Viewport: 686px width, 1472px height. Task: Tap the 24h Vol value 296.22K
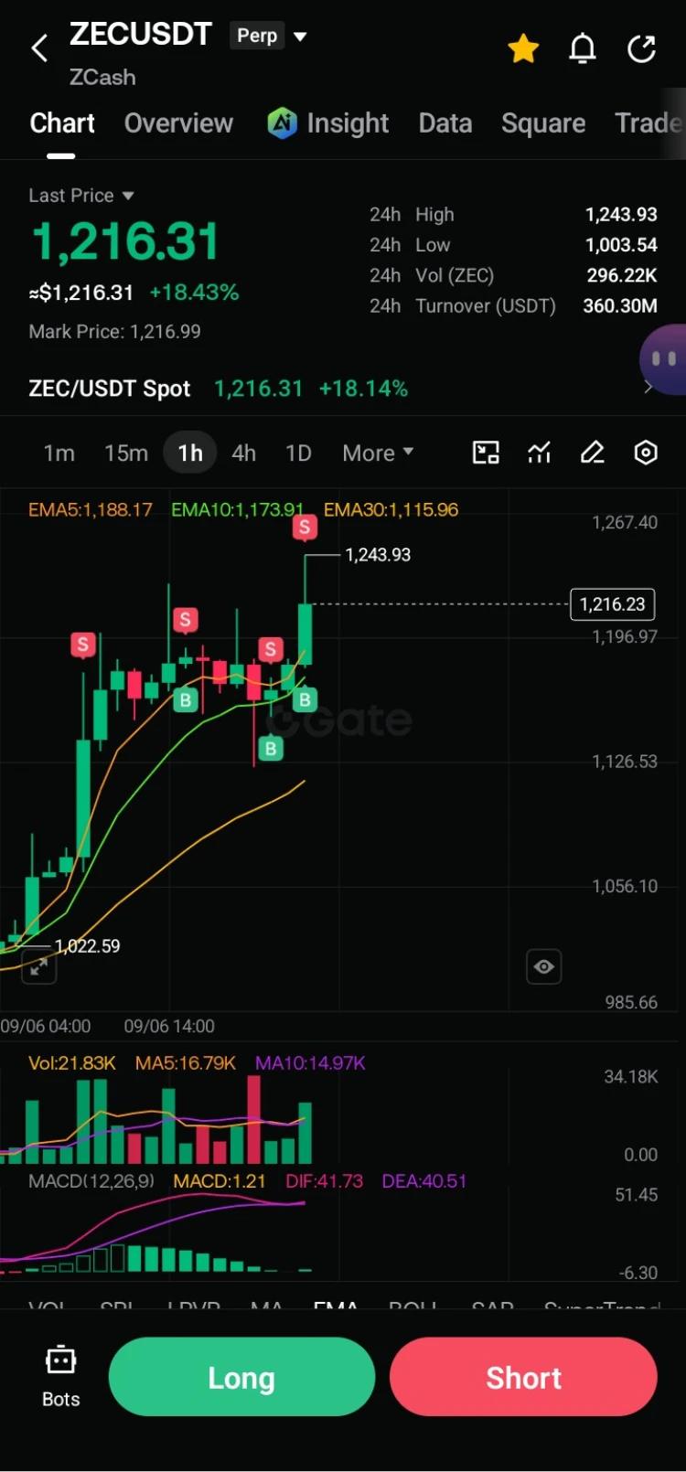(x=622, y=275)
